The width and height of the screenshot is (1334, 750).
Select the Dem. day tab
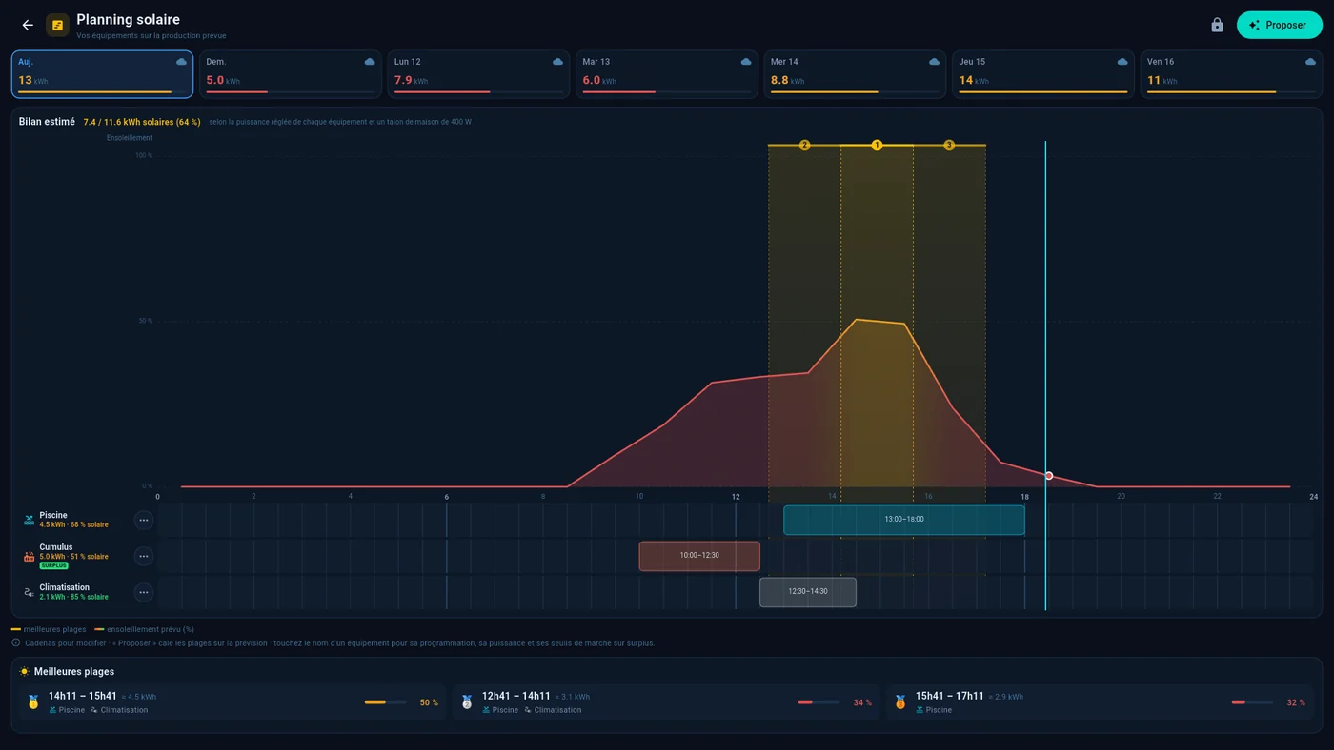pos(291,74)
